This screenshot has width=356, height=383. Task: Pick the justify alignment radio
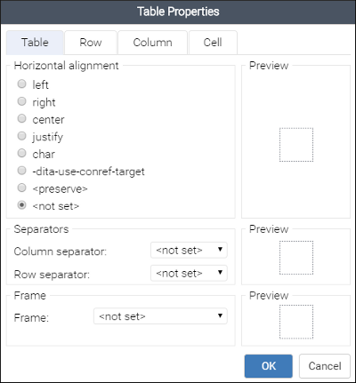point(21,136)
